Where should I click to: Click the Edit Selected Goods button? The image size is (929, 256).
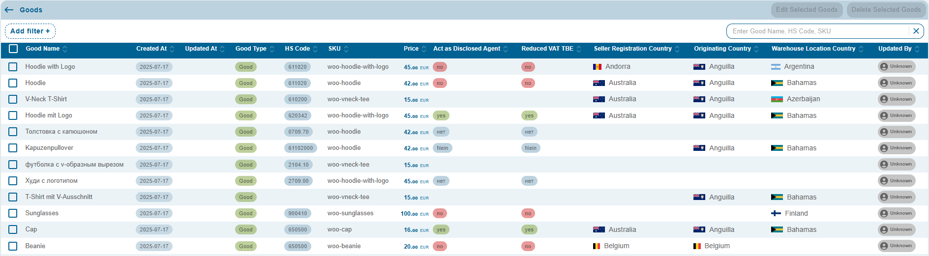click(807, 10)
